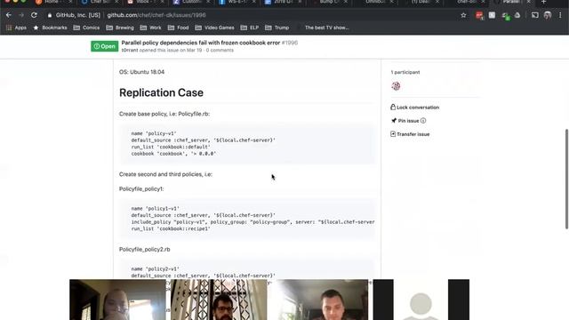Click 'Create base policy, i.e: Policyfile.rb:' text
The height and width of the screenshot is (320, 569).
(164, 114)
